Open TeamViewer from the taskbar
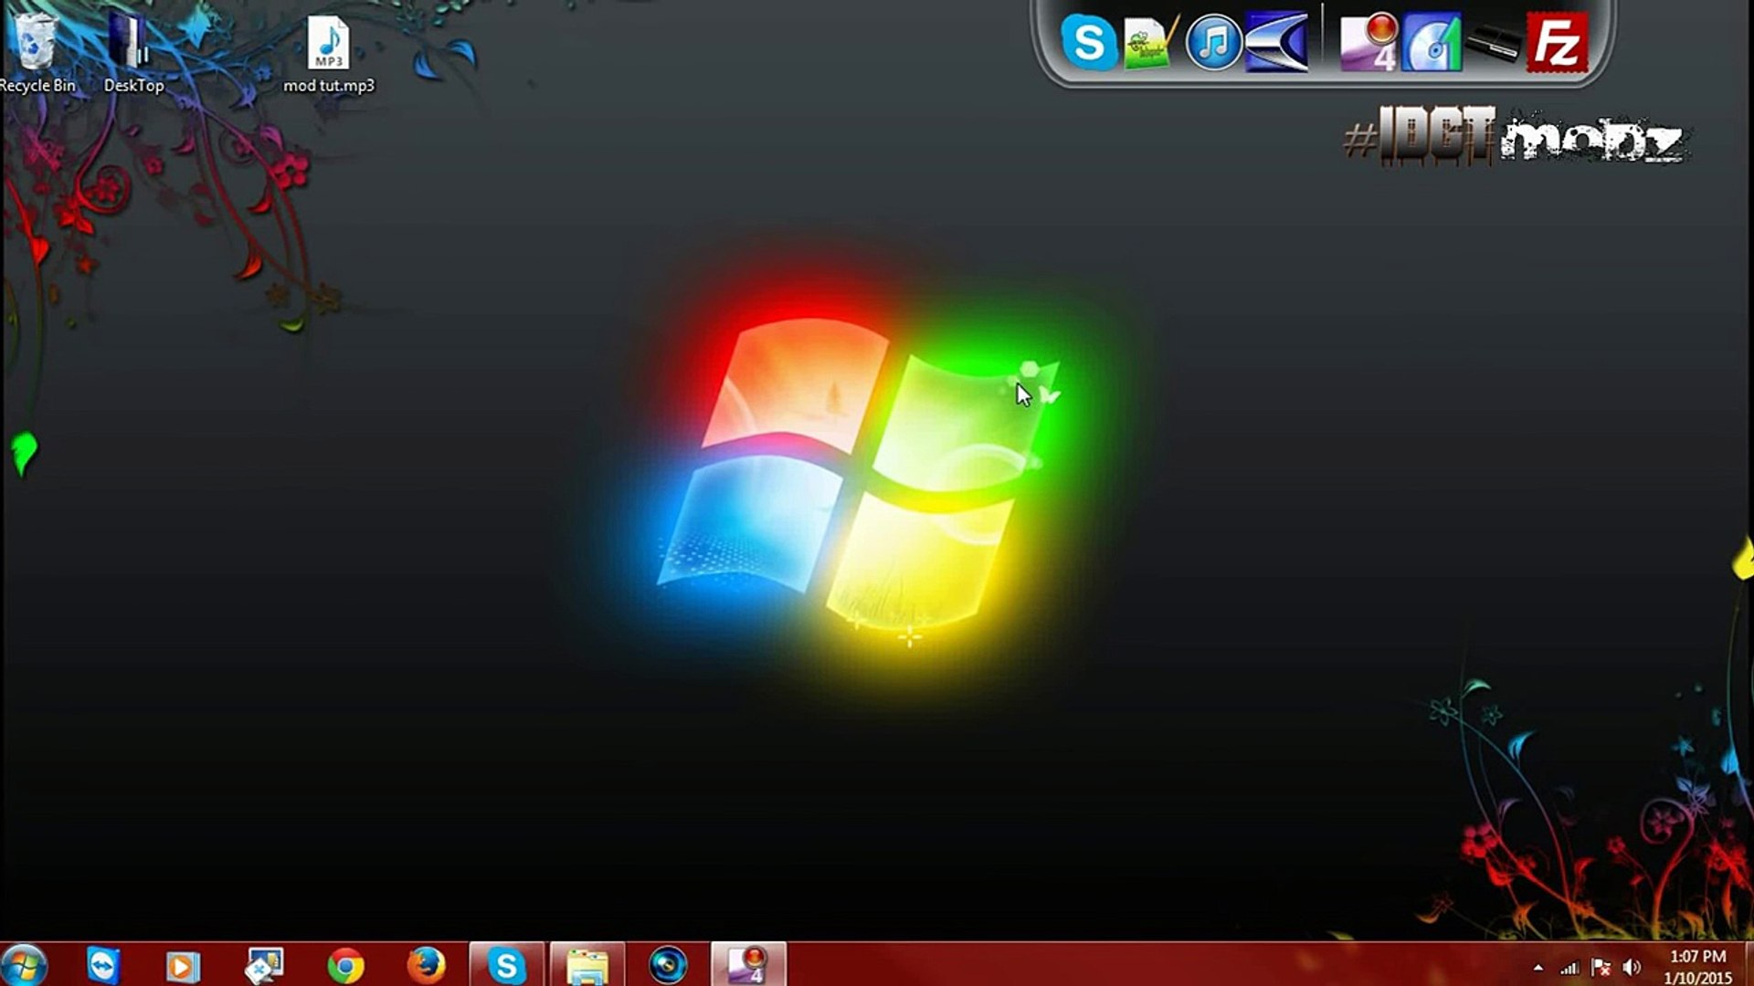The width and height of the screenshot is (1754, 986). pyautogui.click(x=103, y=966)
